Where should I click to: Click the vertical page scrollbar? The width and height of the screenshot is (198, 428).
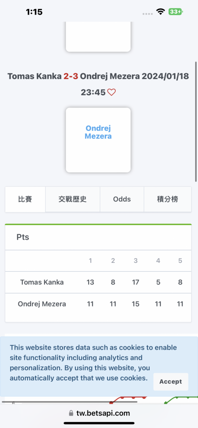[x=196, y=122]
